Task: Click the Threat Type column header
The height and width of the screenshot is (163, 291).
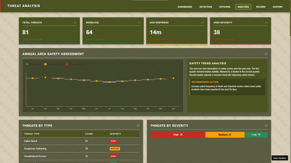Action: [x=32, y=134]
